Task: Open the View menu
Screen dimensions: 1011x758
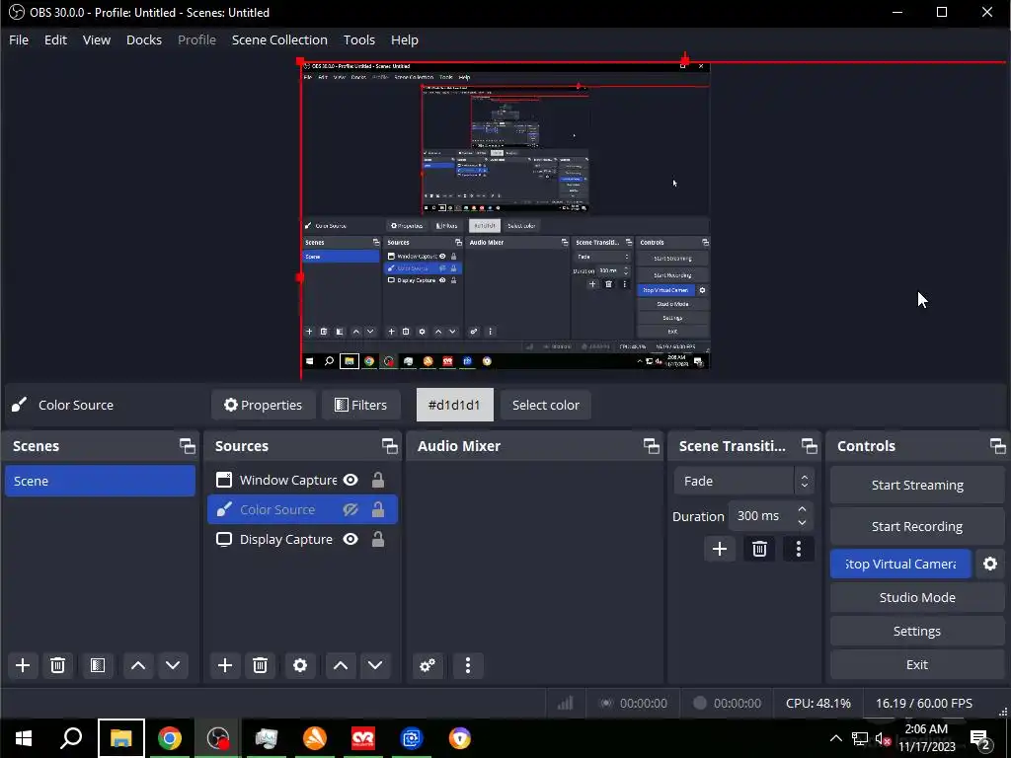Action: coord(97,39)
